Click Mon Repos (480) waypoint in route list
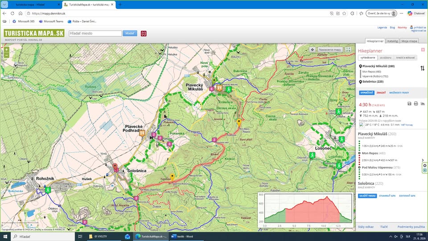This screenshot has height=241, width=428. point(371,71)
